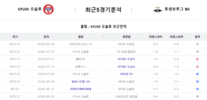Click the '최근5경기분석' title

pyautogui.click(x=103, y=10)
